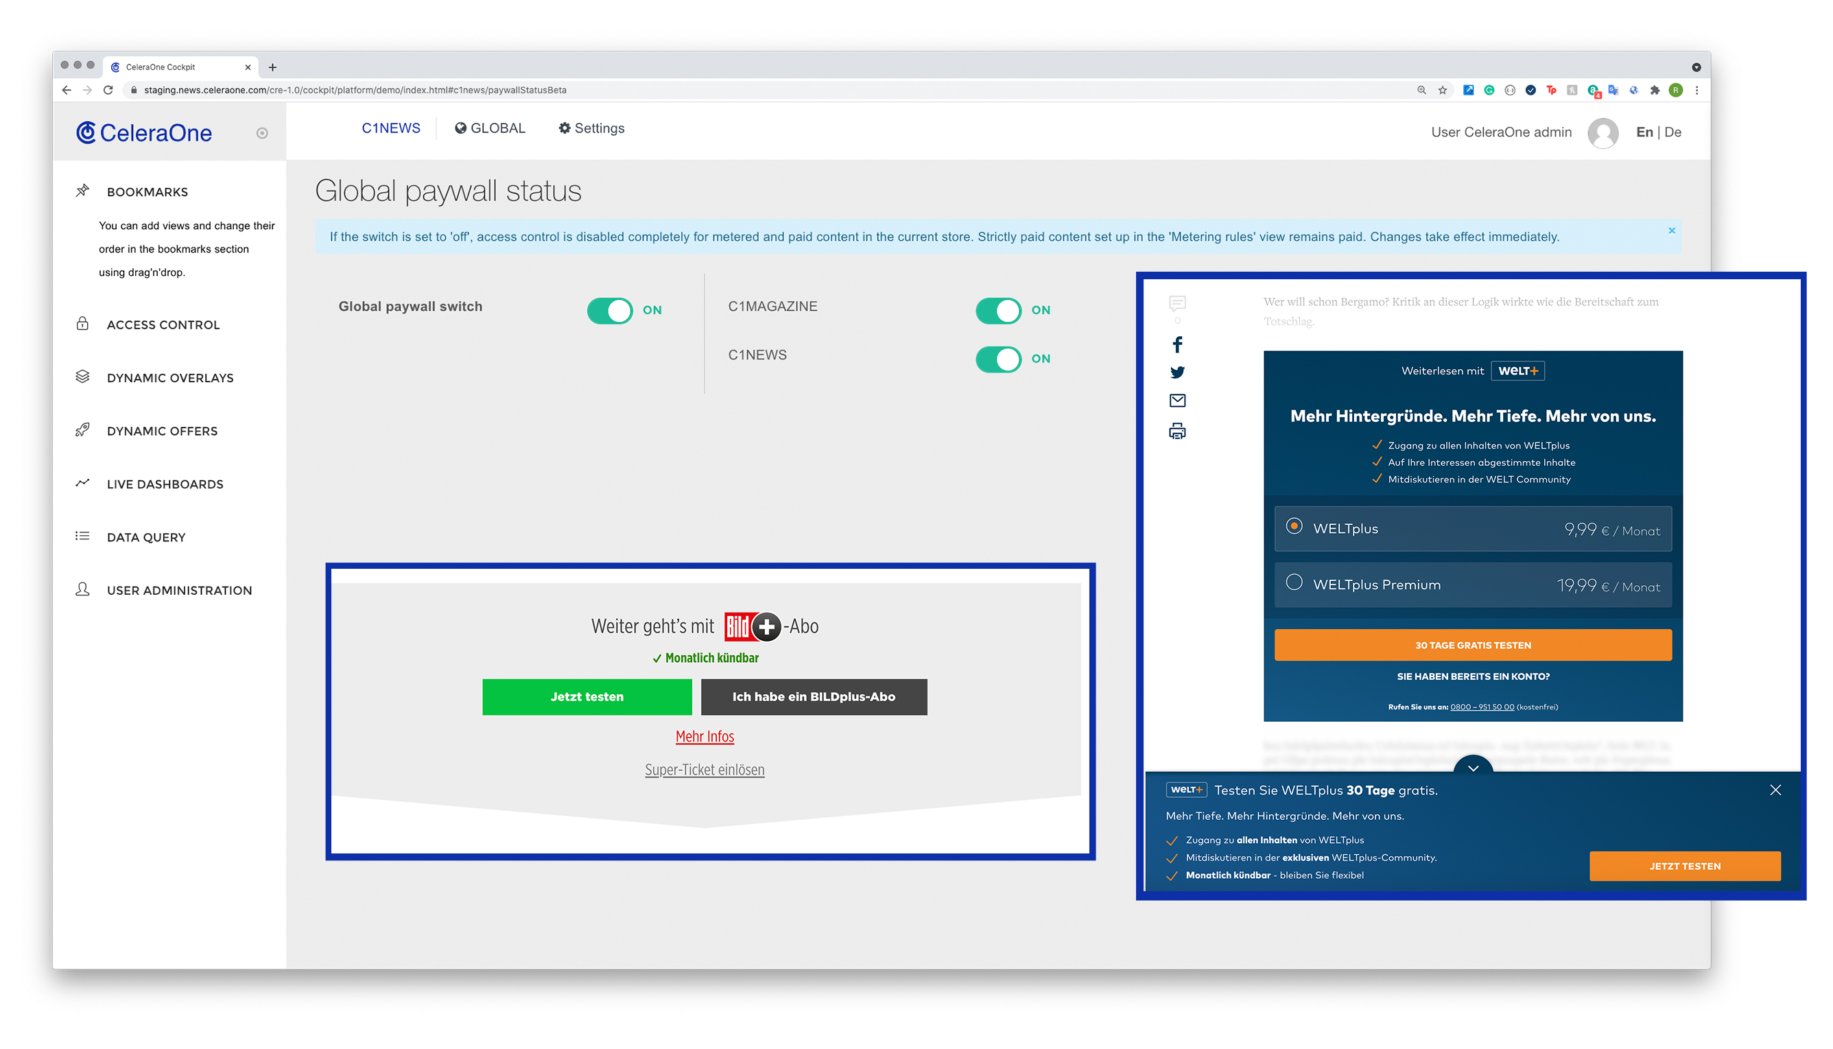1833x1049 pixels.
Task: Click the green Jetzt testen button
Action: [x=587, y=696]
